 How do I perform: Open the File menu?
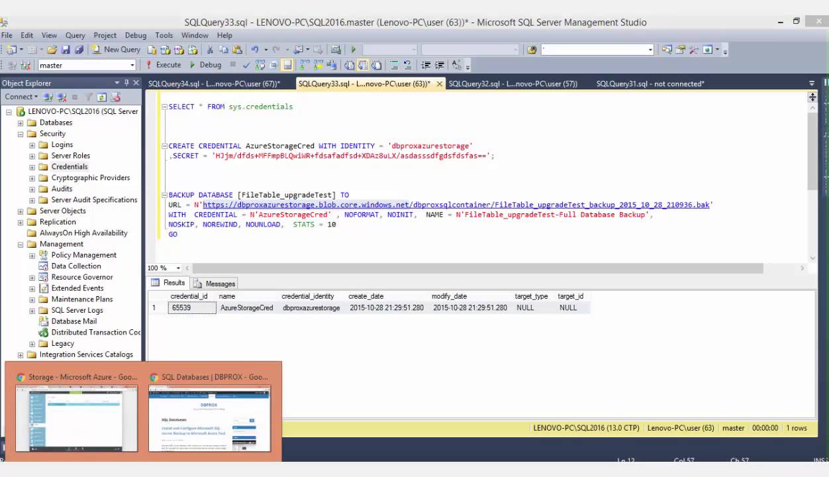(7, 35)
